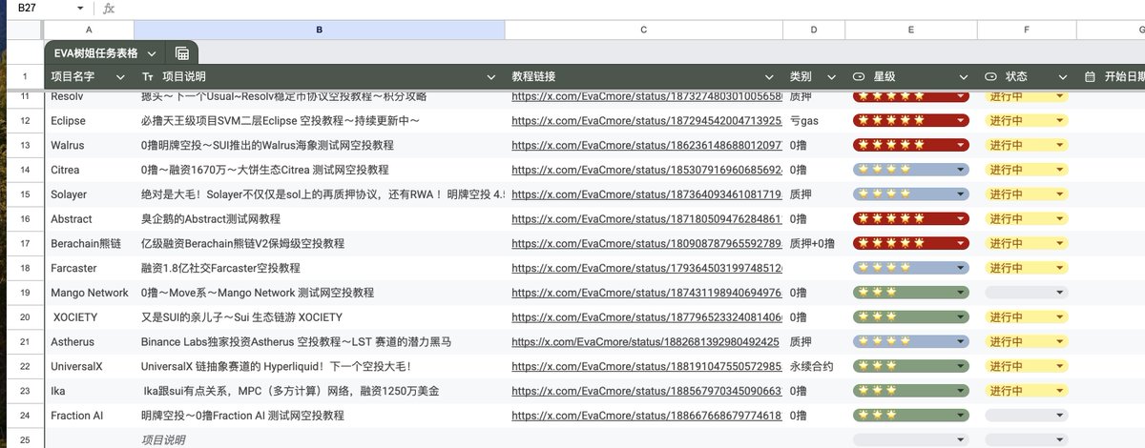Viewport: 1145px width, 448px height.
Task: Click the chip type icon in 星级 header
Action: pos(859,76)
